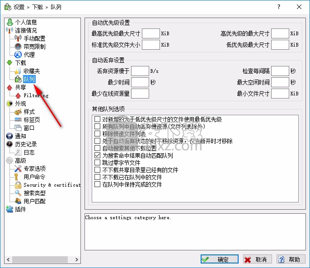Viewport: 310px width, 268px height.
Task: Focus the 最大空闲时间 input field
Action: (280, 82)
